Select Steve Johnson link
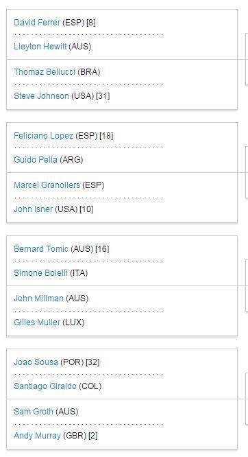Viewport: 248px width, 457px height. pyautogui.click(x=41, y=95)
